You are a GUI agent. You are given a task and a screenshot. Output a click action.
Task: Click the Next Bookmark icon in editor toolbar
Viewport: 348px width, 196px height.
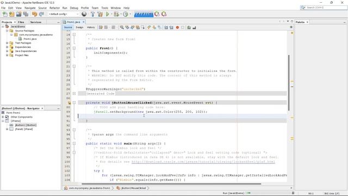[x=154, y=27]
